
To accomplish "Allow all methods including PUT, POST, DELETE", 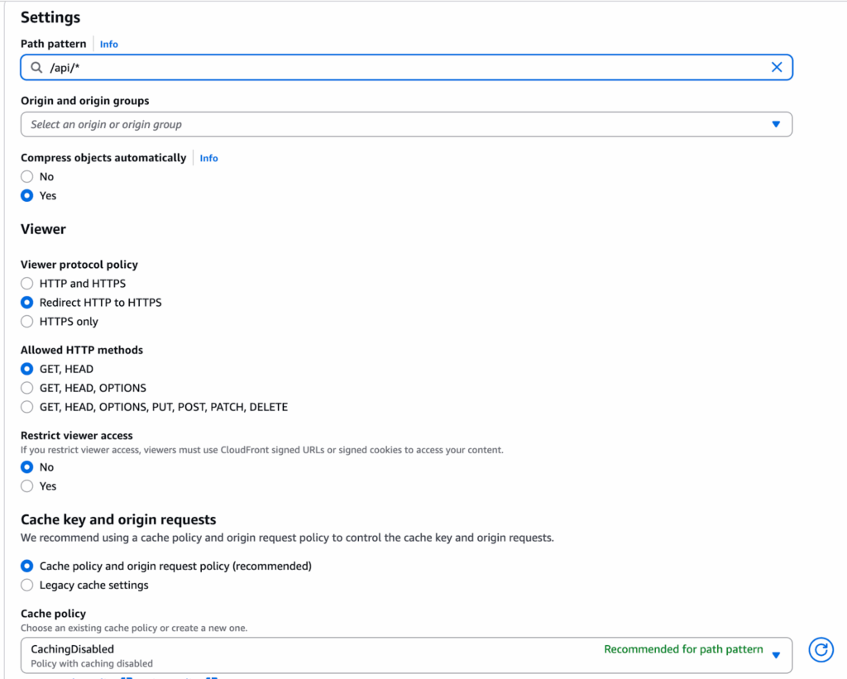I will tap(27, 407).
